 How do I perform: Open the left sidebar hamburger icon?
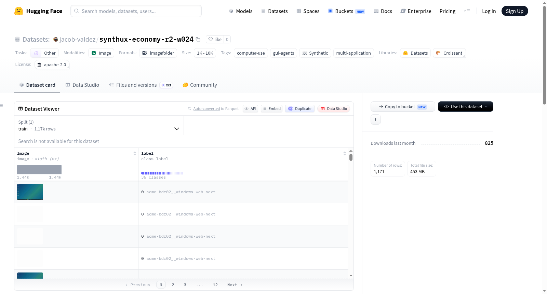click(1, 106)
